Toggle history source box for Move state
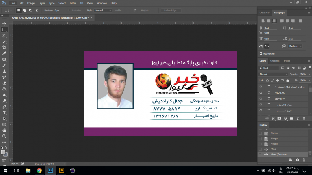 [260, 149]
